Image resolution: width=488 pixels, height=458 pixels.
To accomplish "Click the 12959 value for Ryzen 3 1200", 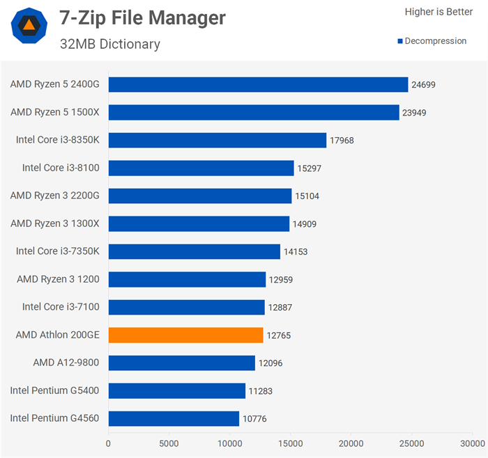I will tap(281, 280).
